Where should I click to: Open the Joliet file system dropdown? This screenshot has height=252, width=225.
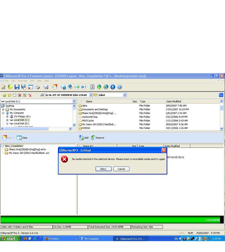[125, 95]
